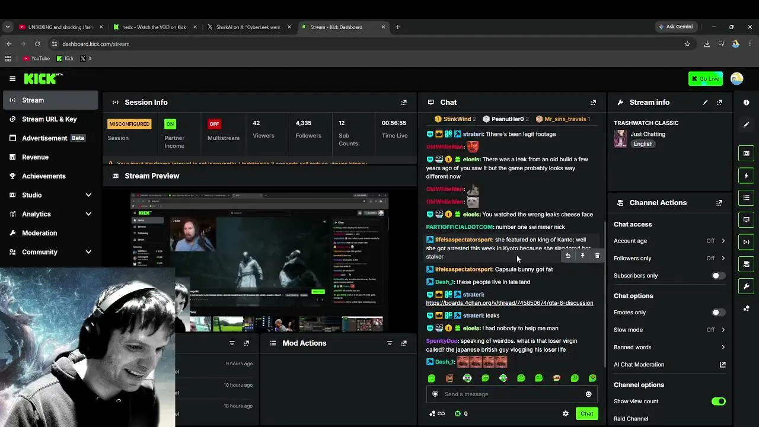Pop out the Stream info panel

(x=719, y=103)
